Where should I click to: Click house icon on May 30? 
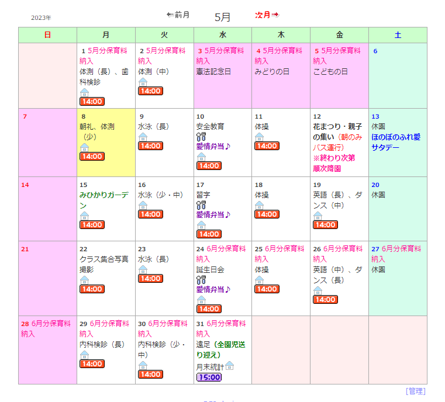(143, 365)
